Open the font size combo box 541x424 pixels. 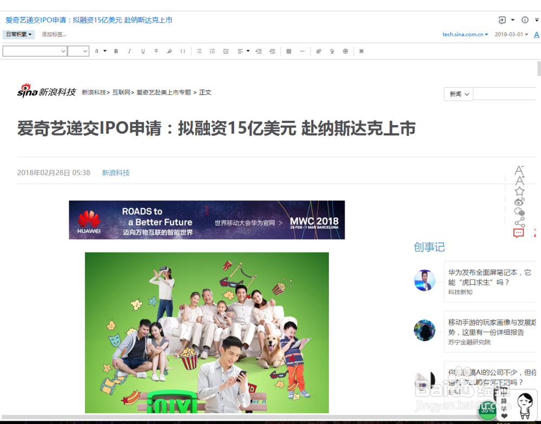tap(78, 51)
